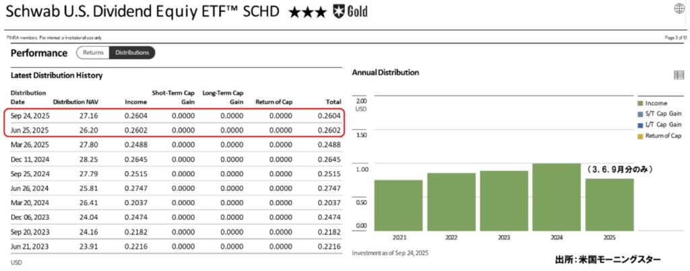The height and width of the screenshot is (271, 690).
Task: Click the L/T Cap Gain legend swatch
Action: tap(639, 124)
